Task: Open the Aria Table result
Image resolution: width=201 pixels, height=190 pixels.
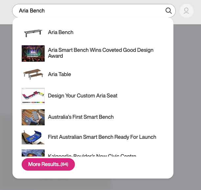Action: pos(59,74)
